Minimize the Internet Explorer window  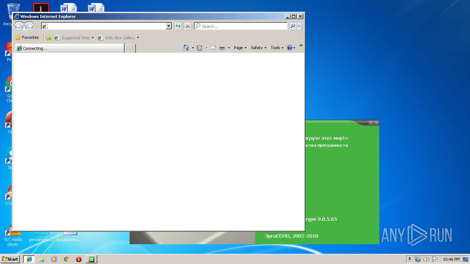[288, 16]
